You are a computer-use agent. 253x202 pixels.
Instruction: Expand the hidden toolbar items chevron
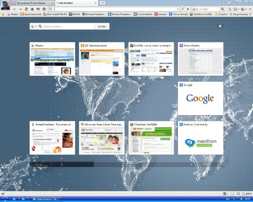pos(250,9)
